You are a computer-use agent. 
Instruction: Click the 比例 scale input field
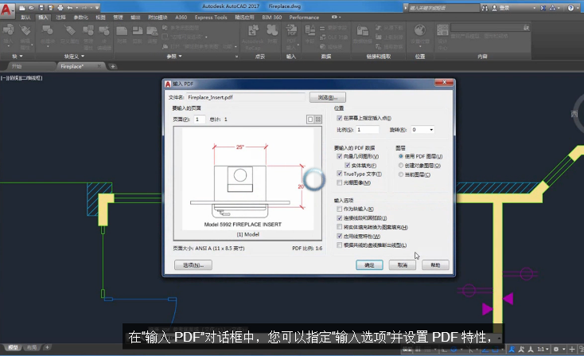tap(368, 129)
